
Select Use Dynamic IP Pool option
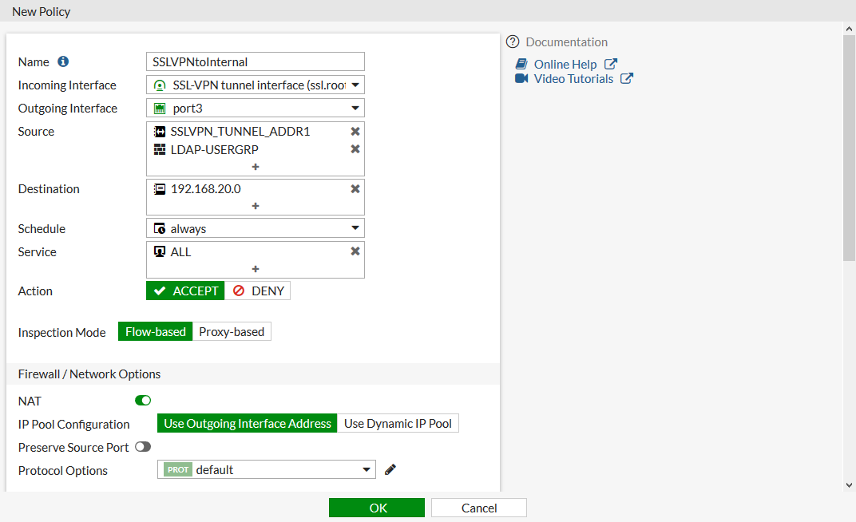(x=398, y=424)
